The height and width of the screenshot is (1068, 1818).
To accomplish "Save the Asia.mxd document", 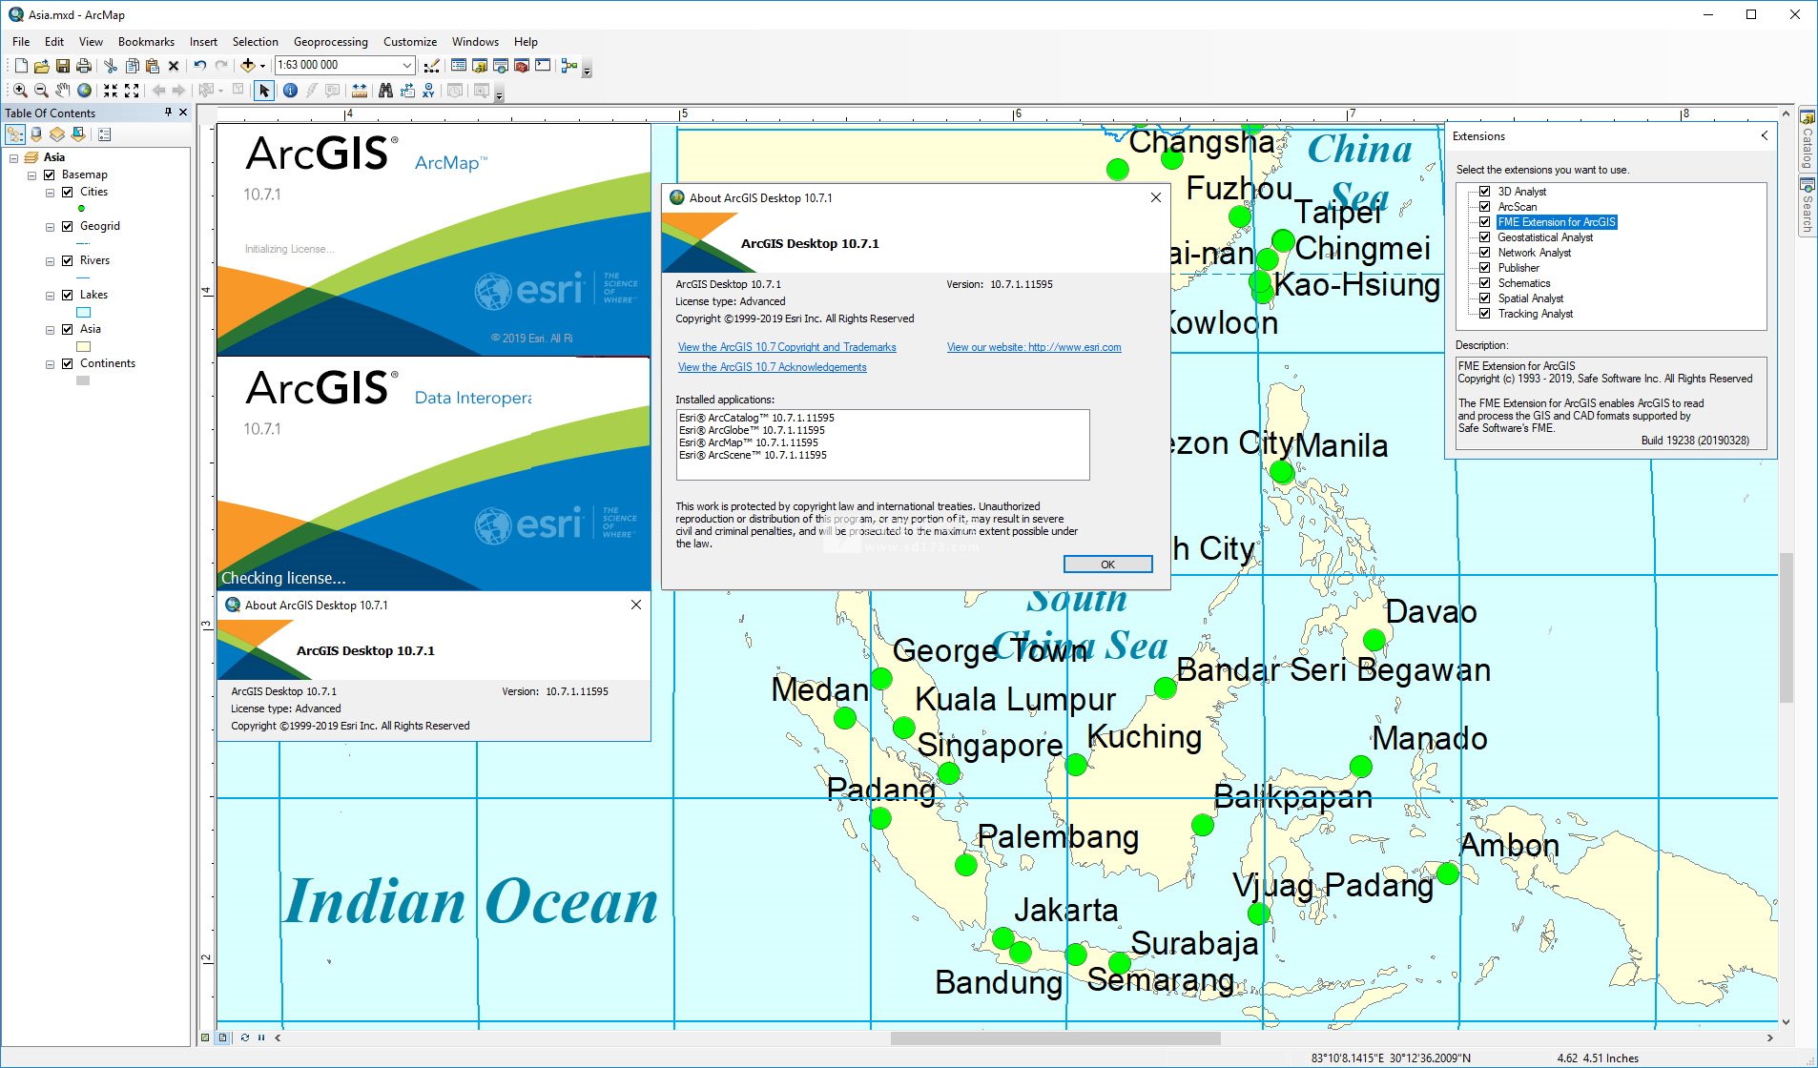I will pos(62,66).
